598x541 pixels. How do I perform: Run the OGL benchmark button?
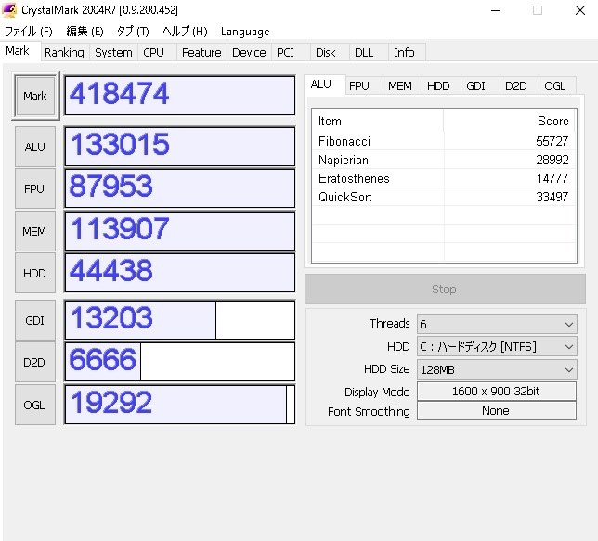coord(35,405)
